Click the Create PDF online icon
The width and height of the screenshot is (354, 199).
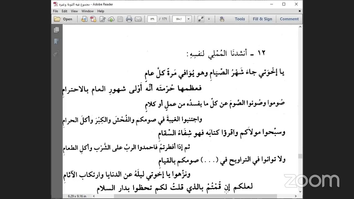[x=93, y=19]
